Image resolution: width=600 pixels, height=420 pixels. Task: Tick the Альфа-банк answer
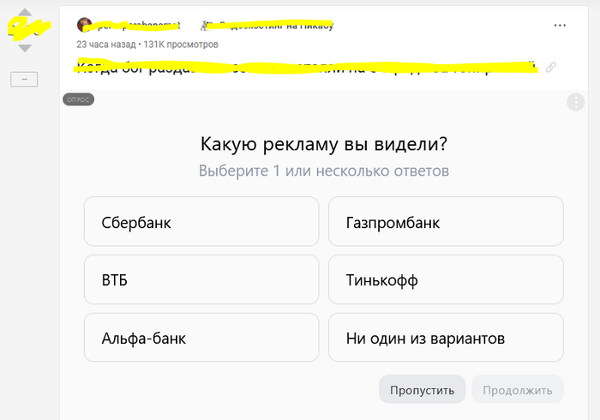point(201,338)
